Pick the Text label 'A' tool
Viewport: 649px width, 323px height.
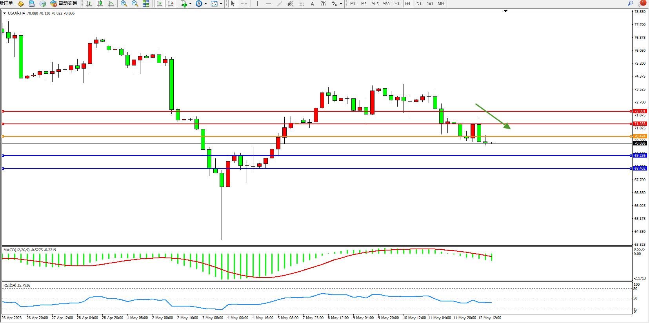click(312, 4)
